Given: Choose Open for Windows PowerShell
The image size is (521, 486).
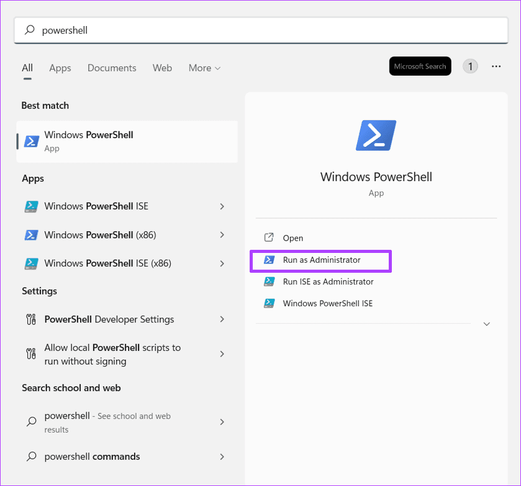Looking at the screenshot, I should tap(292, 238).
